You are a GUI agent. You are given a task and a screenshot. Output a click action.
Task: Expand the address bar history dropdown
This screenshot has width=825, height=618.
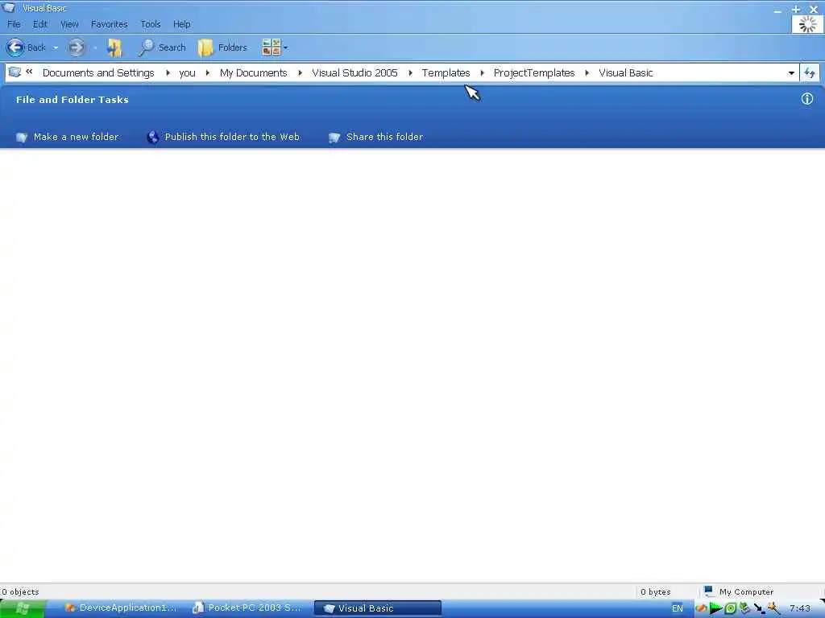click(791, 73)
